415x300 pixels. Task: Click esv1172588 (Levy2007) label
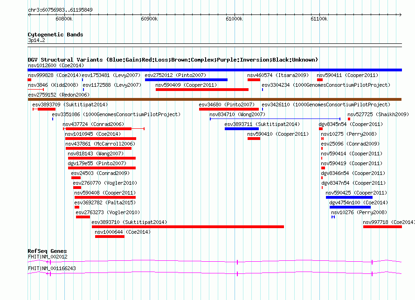pyautogui.click(x=112, y=85)
